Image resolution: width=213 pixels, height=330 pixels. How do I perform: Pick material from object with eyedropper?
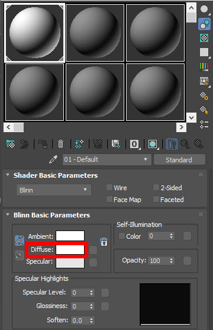(x=53, y=159)
